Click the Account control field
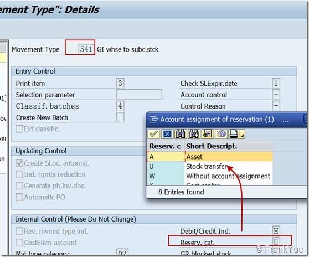The height and width of the screenshot is (257, 309). (x=276, y=95)
